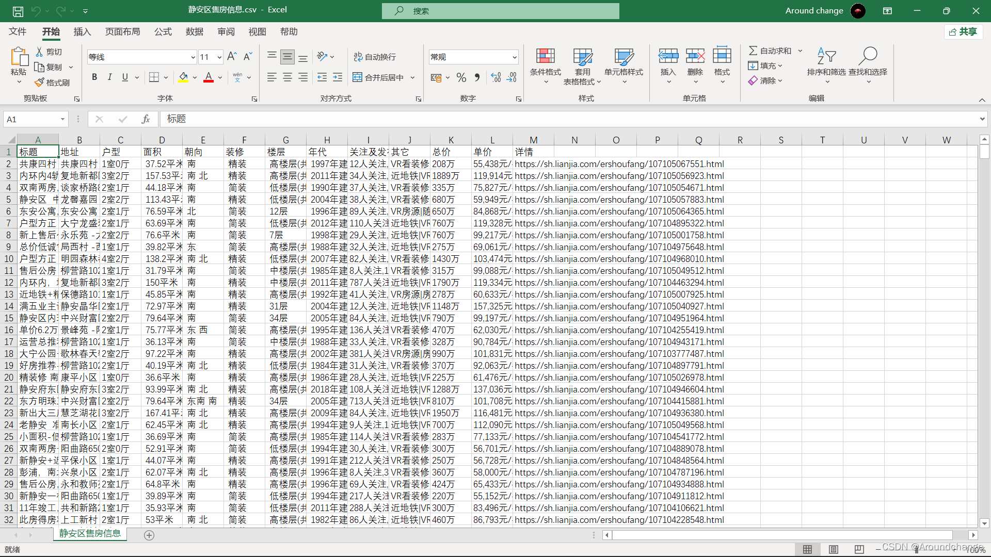Screen dimensions: 991x557
Task: Expand the number format combo box
Action: pyautogui.click(x=514, y=57)
